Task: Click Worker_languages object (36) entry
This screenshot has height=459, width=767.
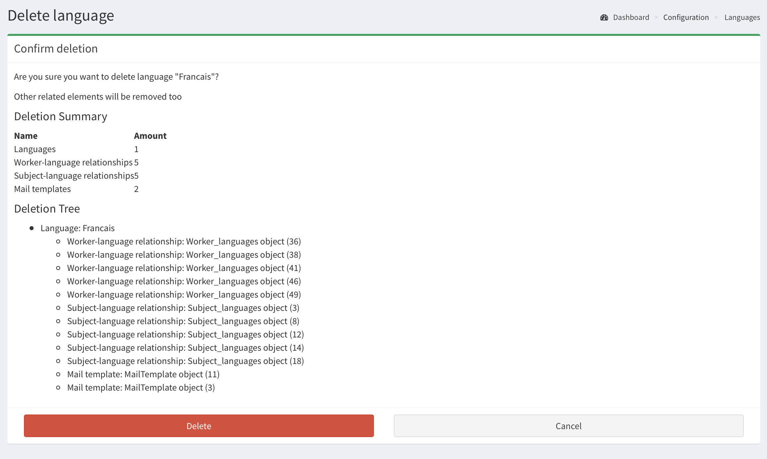Action: [x=184, y=241]
